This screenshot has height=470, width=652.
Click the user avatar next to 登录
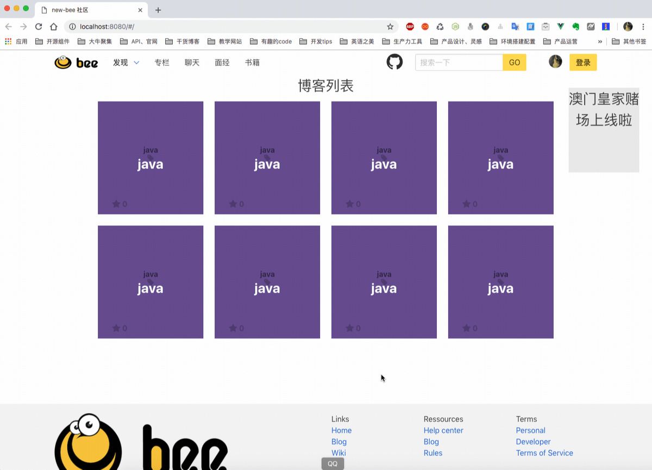[x=555, y=61]
